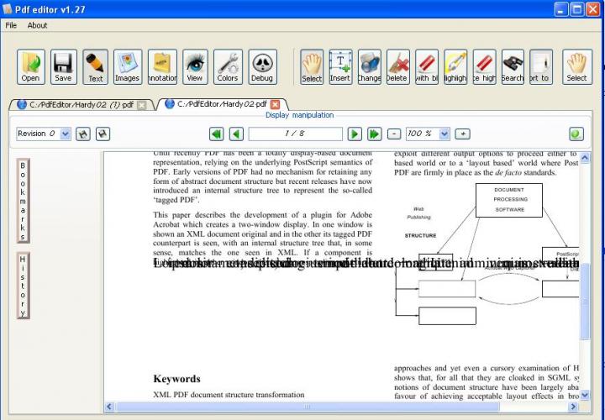
Task: Minimize the Pdf editor window
Action: point(561,9)
